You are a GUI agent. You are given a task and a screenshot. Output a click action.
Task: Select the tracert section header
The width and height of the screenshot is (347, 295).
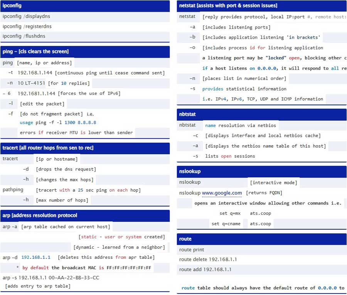(x=85, y=148)
